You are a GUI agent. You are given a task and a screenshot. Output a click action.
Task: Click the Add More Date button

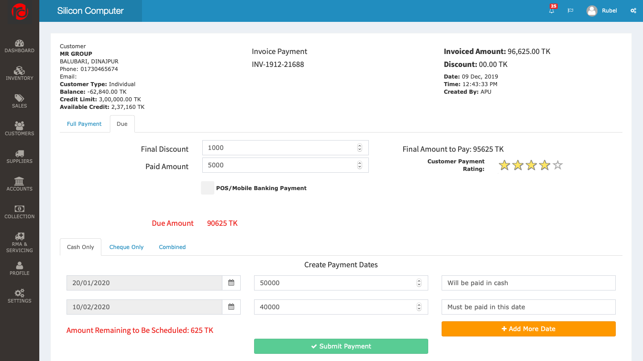528,329
